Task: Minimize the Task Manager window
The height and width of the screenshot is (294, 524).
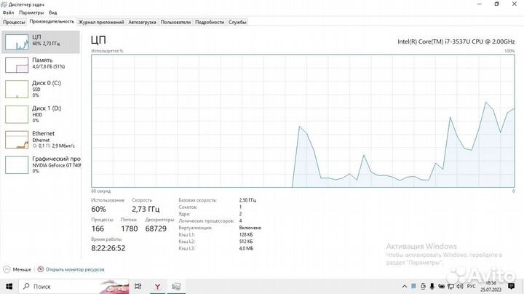Action: click(x=480, y=4)
